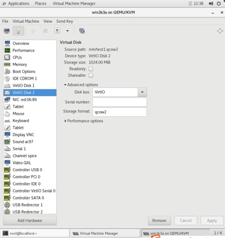Select Controller IDE 0
This screenshot has width=225, height=238.
click(30, 184)
